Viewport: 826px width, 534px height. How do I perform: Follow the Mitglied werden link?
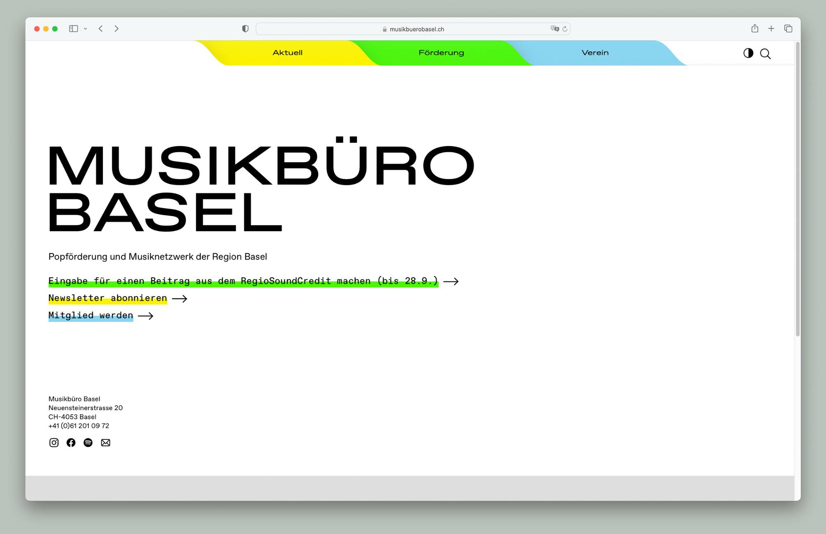91,315
